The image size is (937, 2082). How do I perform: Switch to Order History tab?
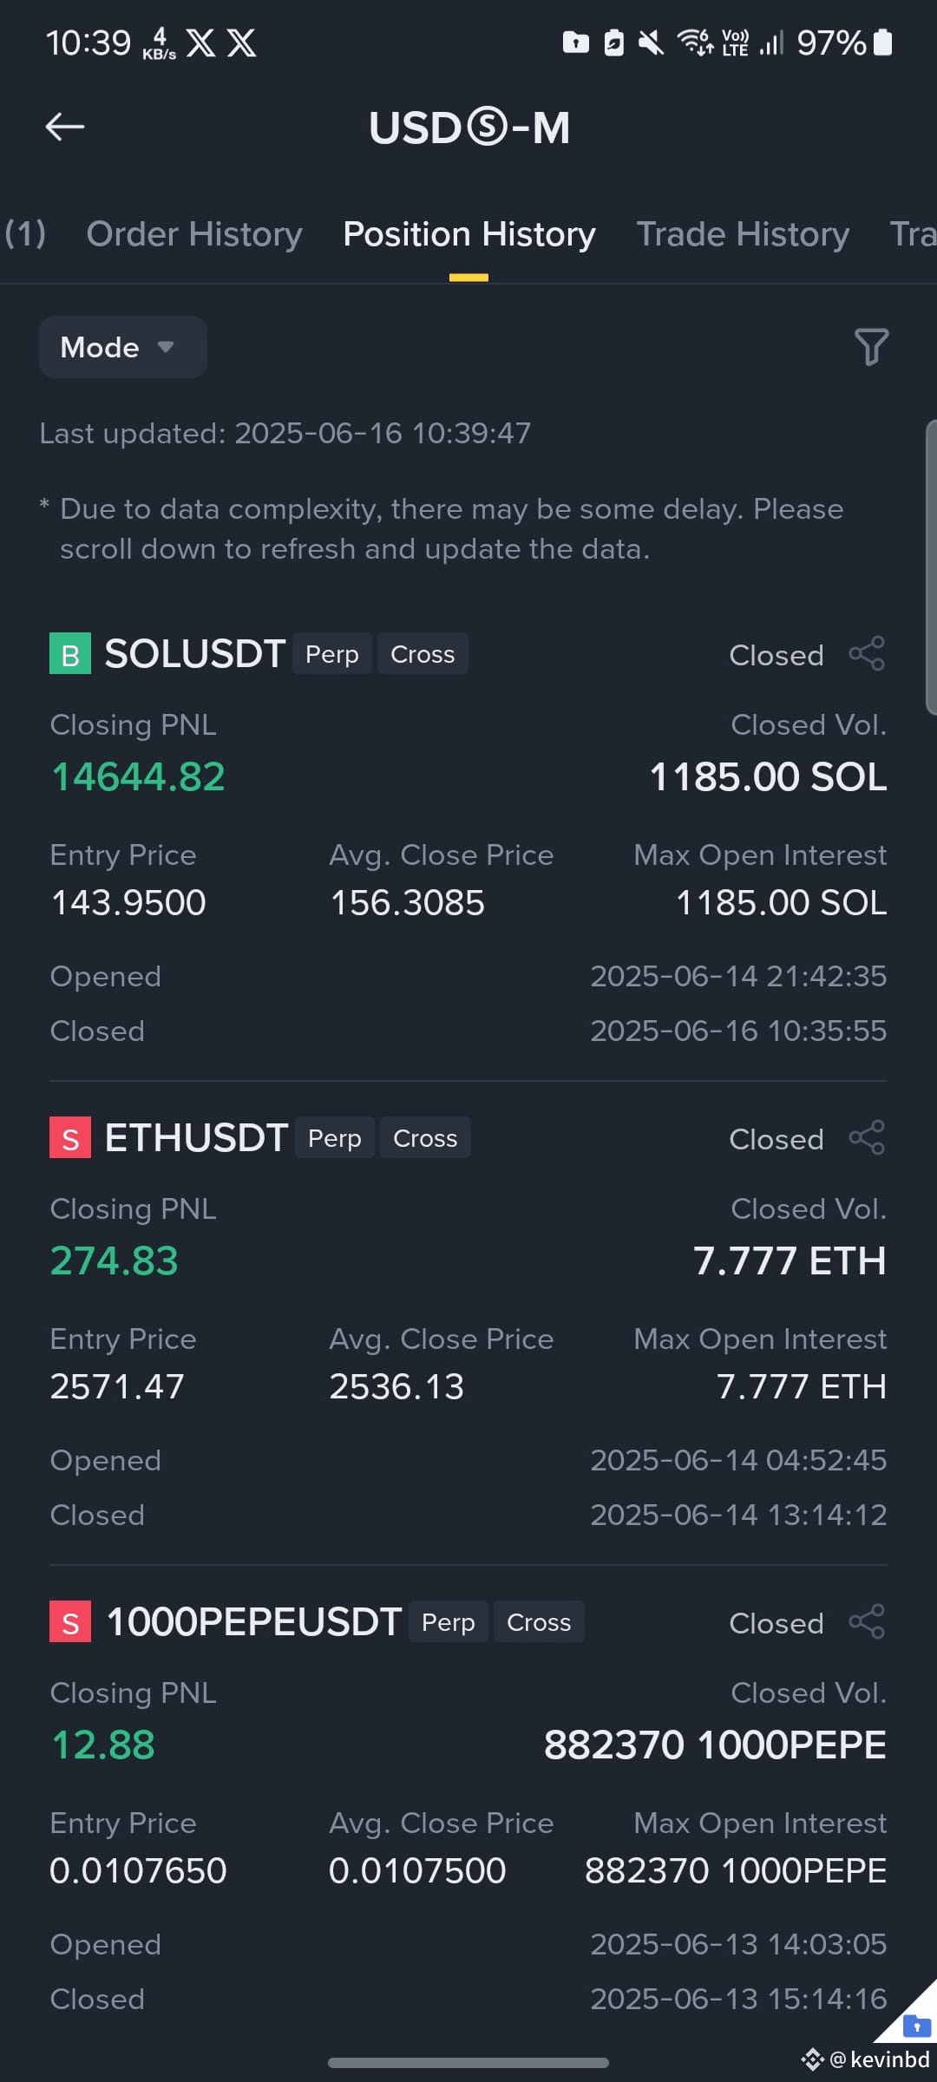(x=194, y=234)
